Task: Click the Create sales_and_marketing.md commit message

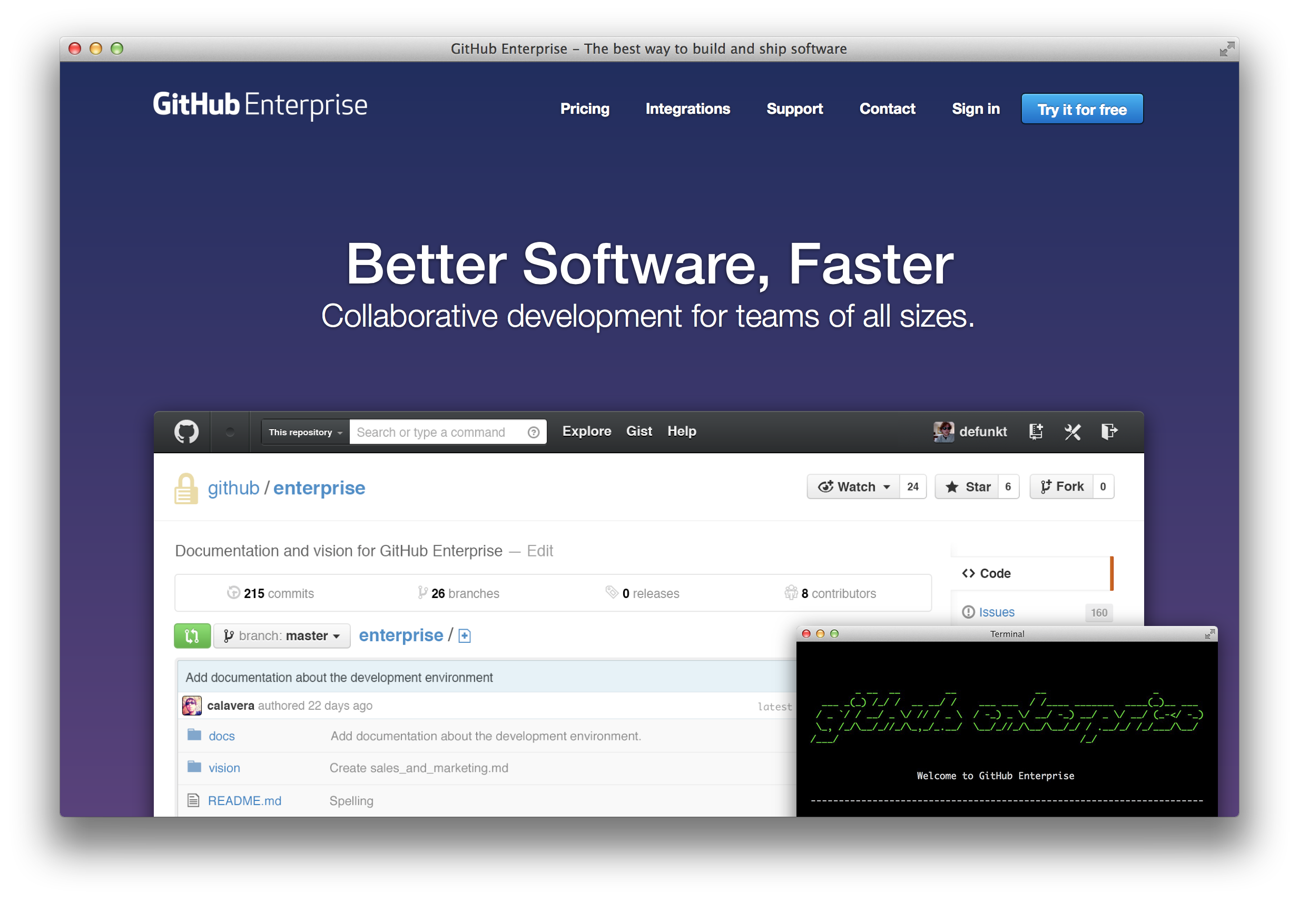Action: tap(419, 768)
